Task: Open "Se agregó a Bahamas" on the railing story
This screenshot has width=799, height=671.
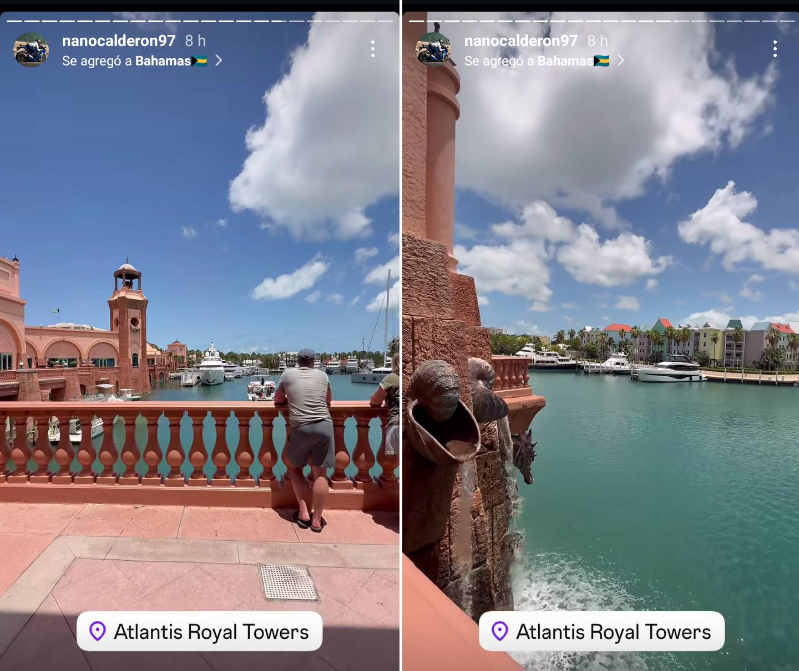Action: (127, 61)
